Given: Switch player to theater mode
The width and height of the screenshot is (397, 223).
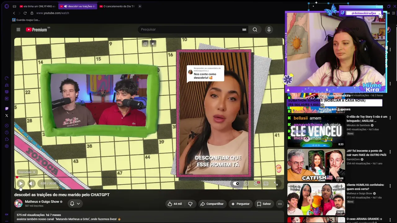Looking at the screenshot, I should [x=266, y=183].
